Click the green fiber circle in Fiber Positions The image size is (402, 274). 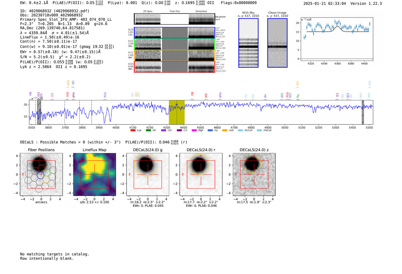pos(47,173)
